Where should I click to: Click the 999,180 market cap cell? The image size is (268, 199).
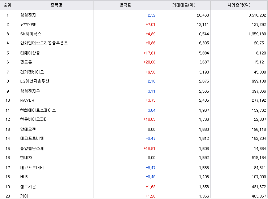pos(259,81)
